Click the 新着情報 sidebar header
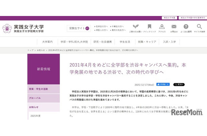This screenshot has width=207, height=136. tap(43, 69)
